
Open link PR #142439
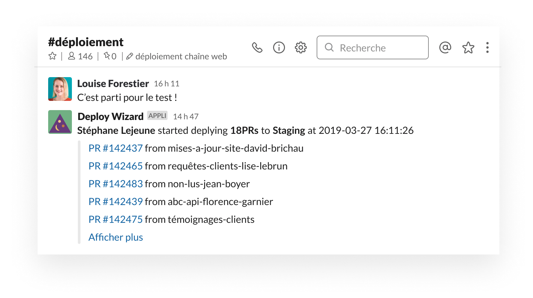pyautogui.click(x=115, y=202)
